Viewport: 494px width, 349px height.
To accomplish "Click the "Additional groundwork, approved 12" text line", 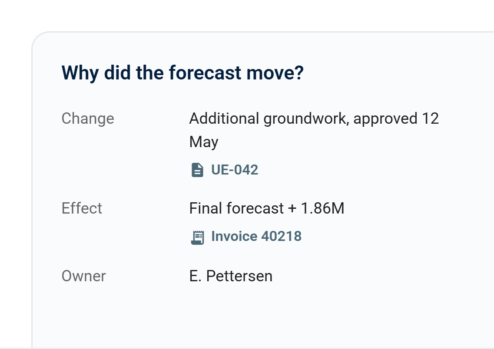I will pyautogui.click(x=314, y=119).
